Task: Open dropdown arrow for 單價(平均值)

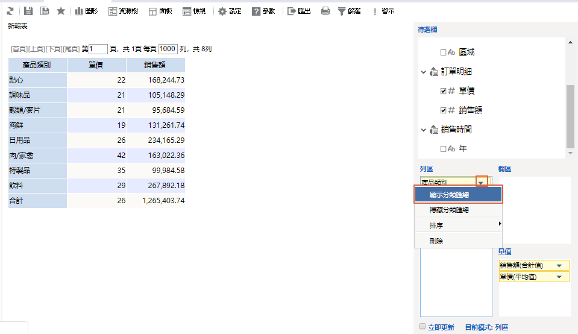Action: tap(559, 277)
